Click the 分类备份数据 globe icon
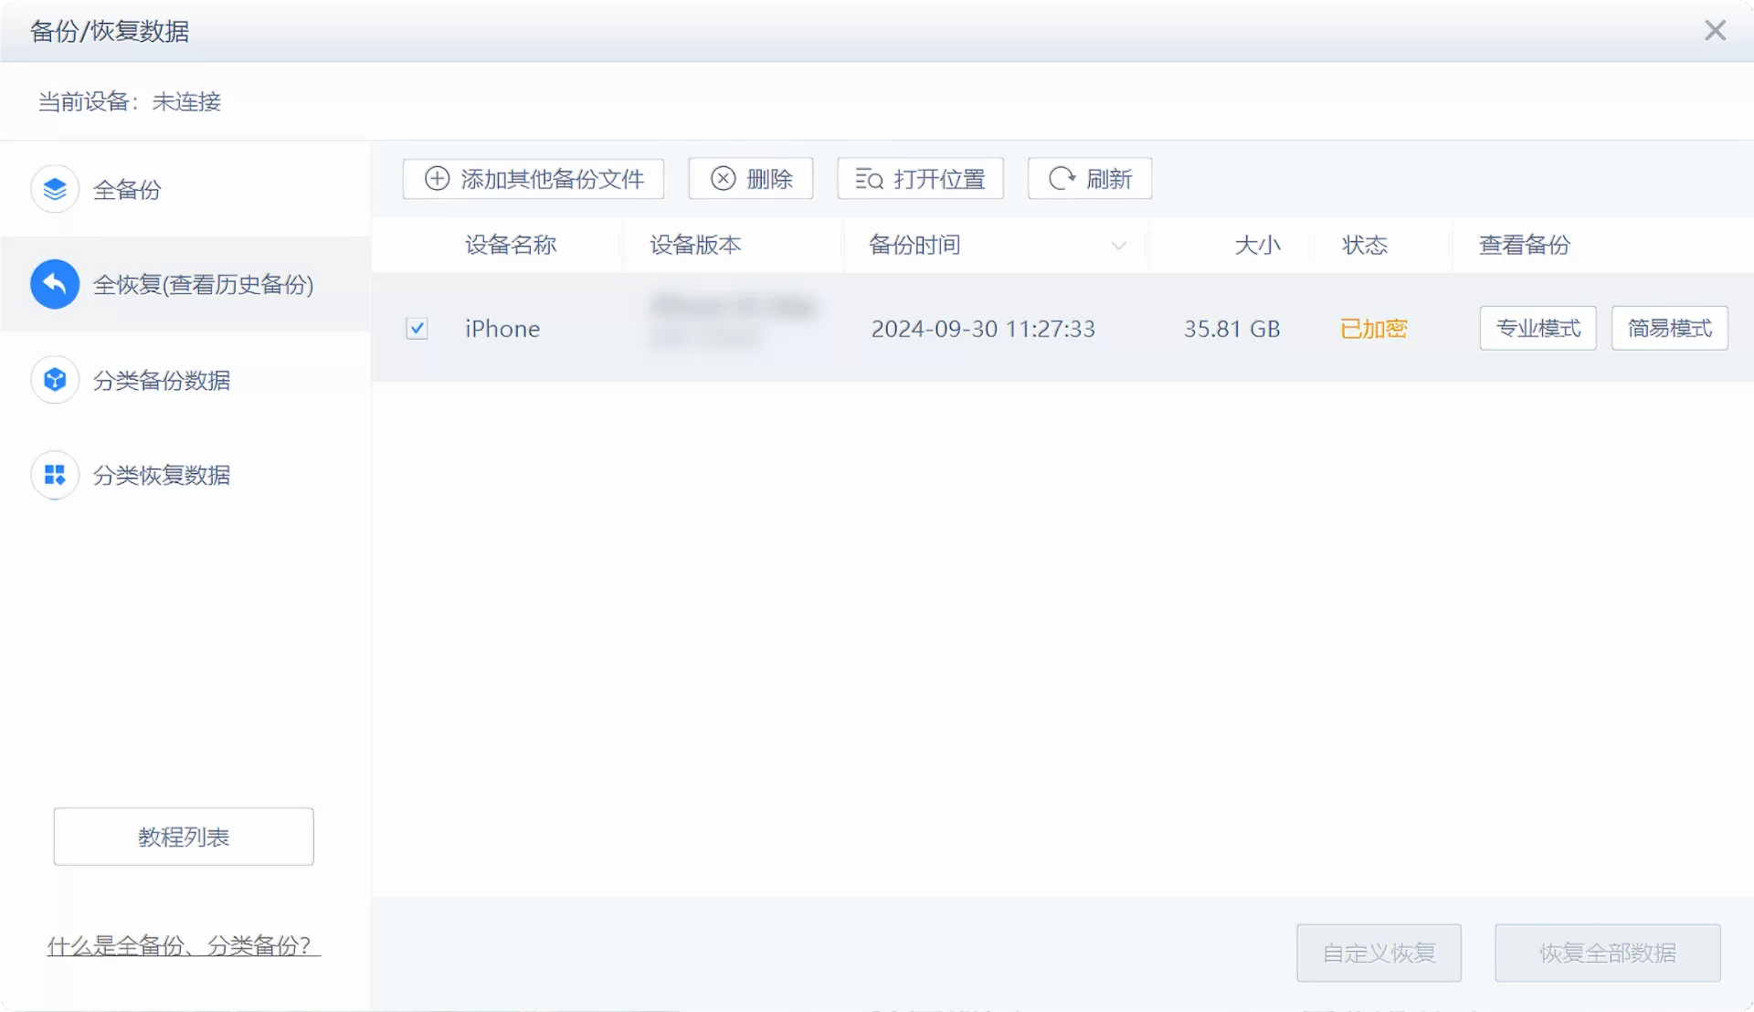The height and width of the screenshot is (1012, 1754). click(54, 380)
